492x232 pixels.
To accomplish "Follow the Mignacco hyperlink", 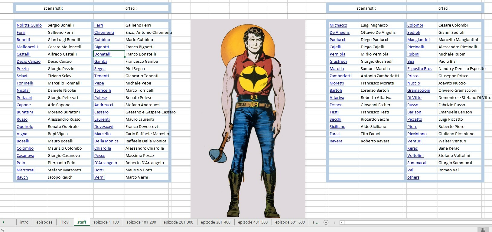I will click(338, 25).
